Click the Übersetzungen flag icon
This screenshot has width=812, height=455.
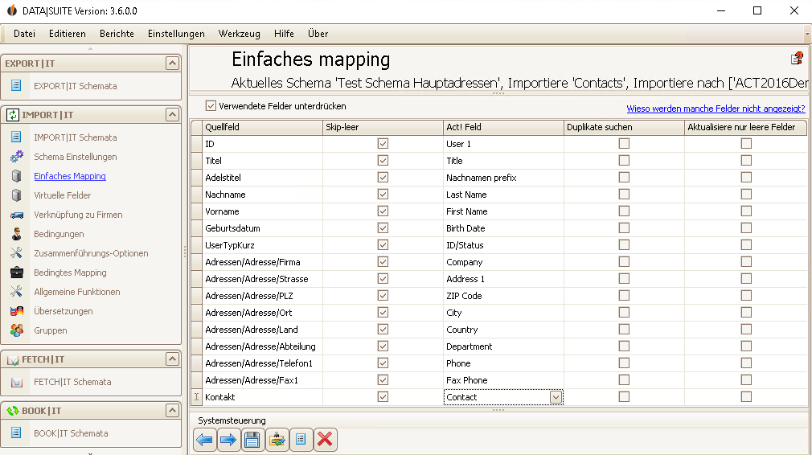pos(17,311)
